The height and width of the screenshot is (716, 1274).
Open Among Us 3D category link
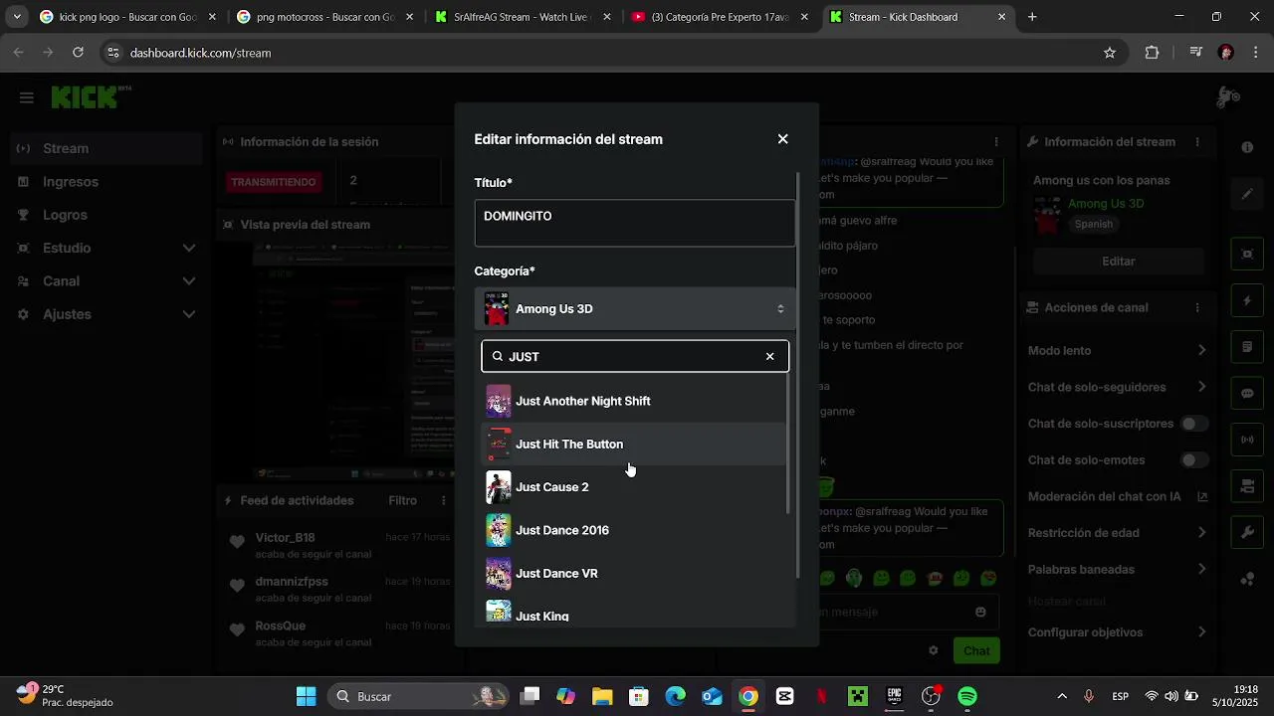tap(1106, 203)
